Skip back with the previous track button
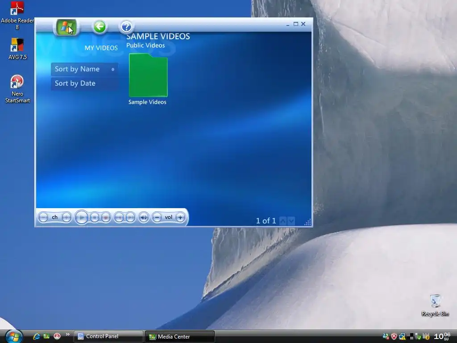 point(119,218)
